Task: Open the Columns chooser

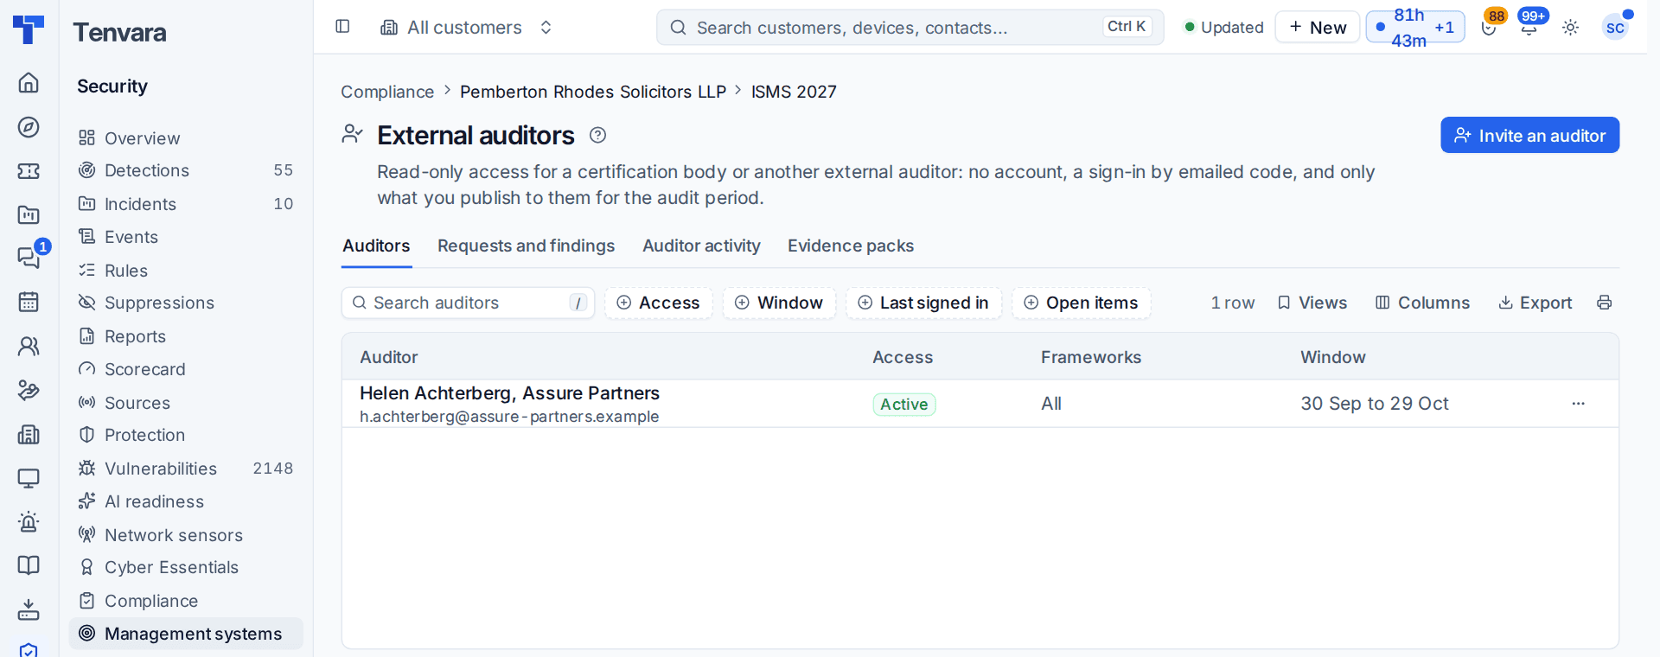Action: click(1423, 303)
